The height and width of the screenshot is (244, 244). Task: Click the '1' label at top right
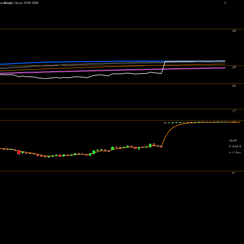pos(225,3)
